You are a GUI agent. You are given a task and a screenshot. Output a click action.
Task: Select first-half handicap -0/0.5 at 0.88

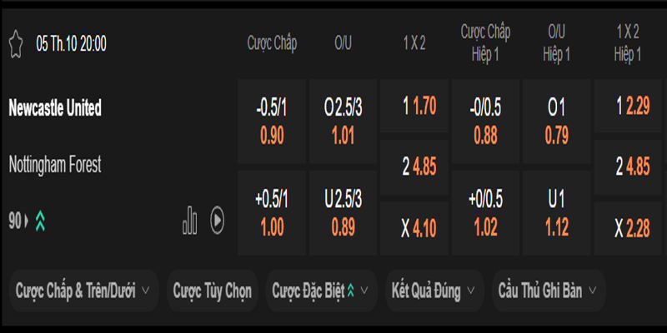click(485, 122)
